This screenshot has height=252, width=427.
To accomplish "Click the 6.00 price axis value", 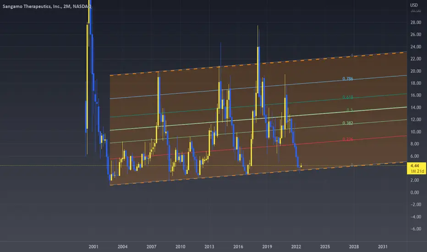I will tap(415, 156).
